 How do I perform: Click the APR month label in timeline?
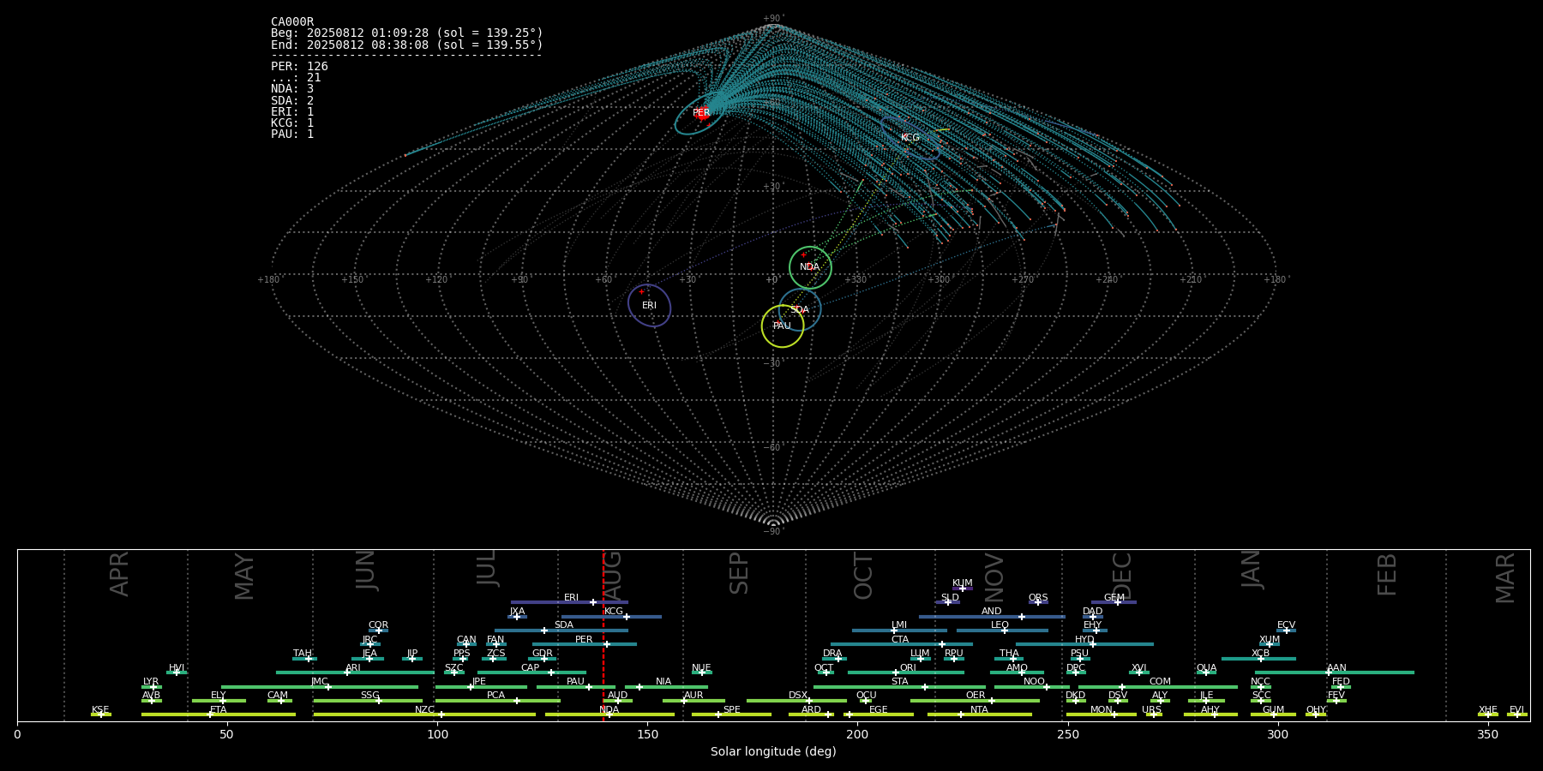pyautogui.click(x=119, y=574)
